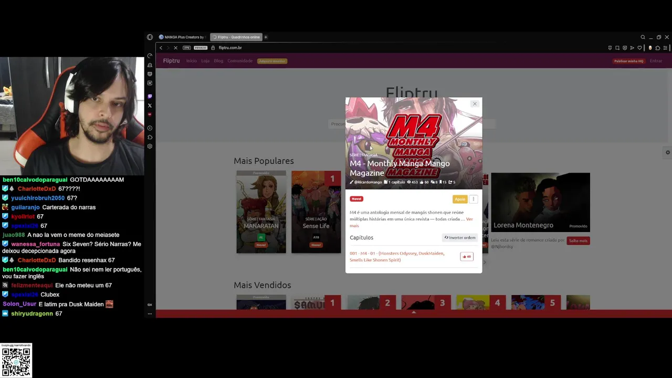Click the Apoie support button
672x378 pixels.
click(460, 199)
